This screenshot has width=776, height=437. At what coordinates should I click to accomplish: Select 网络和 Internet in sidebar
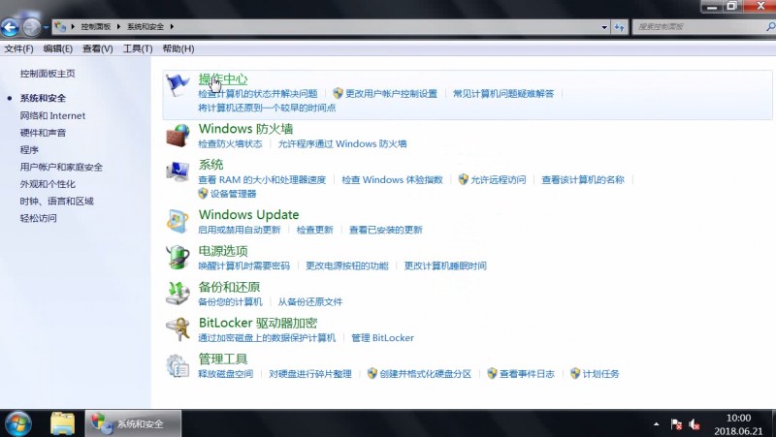pos(52,115)
